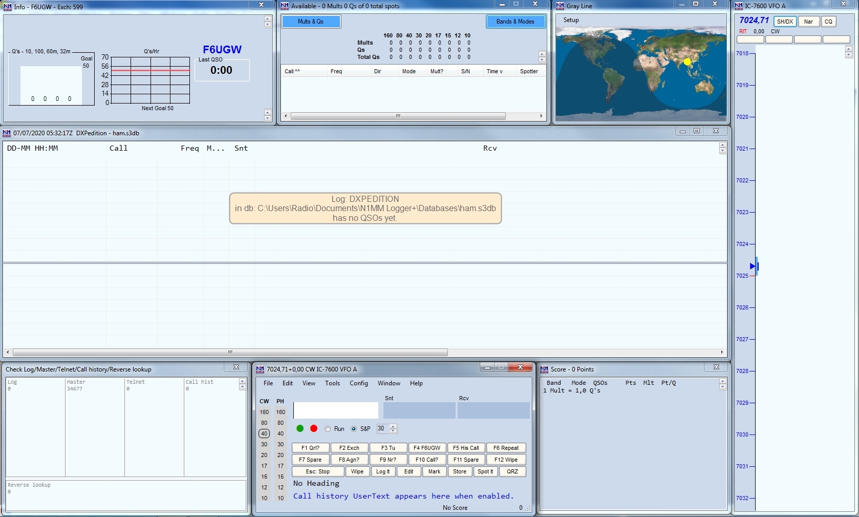Screen dimensions: 859x517
Task: Click the blue frequency marker arrow on bandmap
Action: [x=753, y=266]
